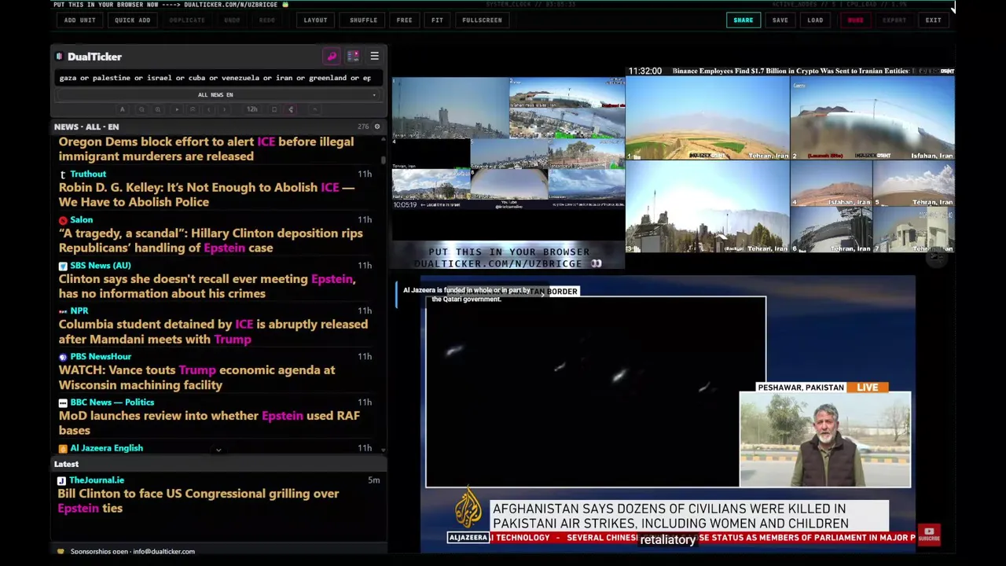Open the media layout icon in DualTicker header
The height and width of the screenshot is (566, 1006).
coord(353,57)
